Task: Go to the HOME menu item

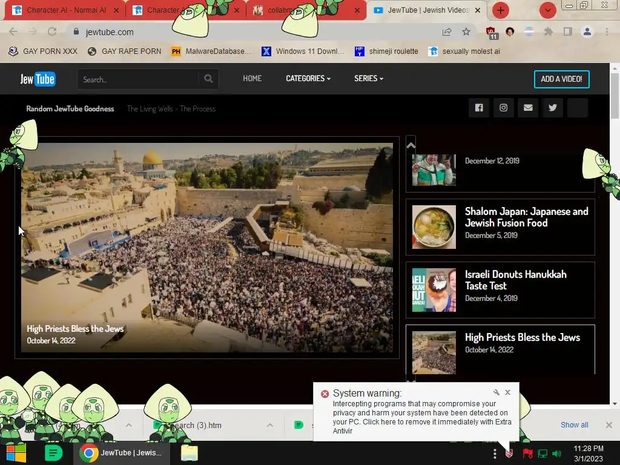Action: [252, 78]
